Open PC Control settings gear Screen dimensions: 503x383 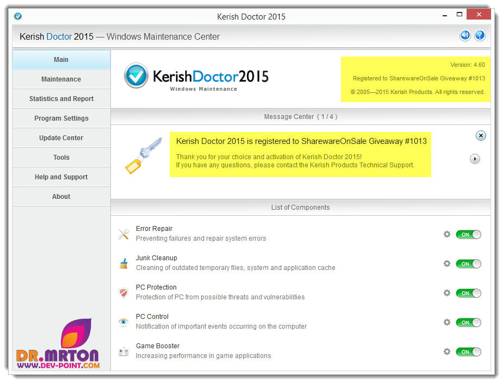pos(447,322)
